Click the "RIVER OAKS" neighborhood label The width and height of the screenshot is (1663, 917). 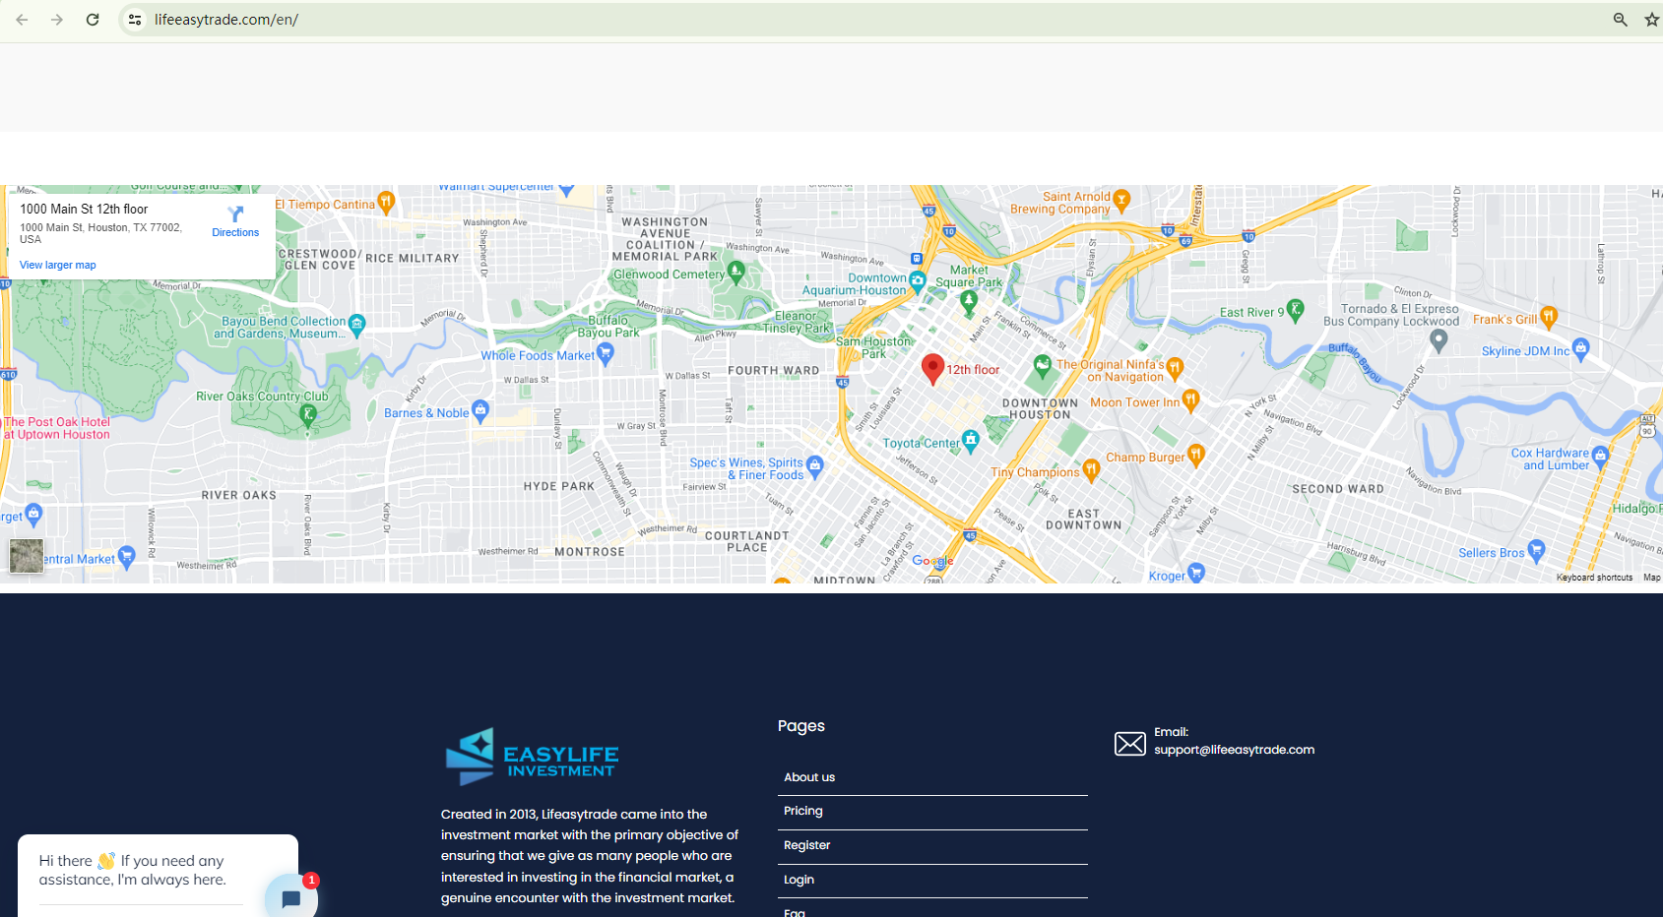point(239,495)
